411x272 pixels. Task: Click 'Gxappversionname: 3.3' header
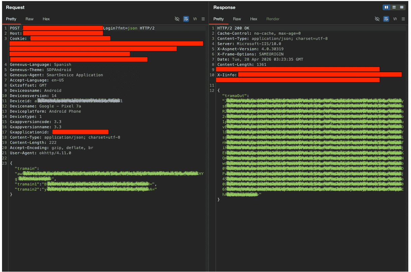[35, 127]
